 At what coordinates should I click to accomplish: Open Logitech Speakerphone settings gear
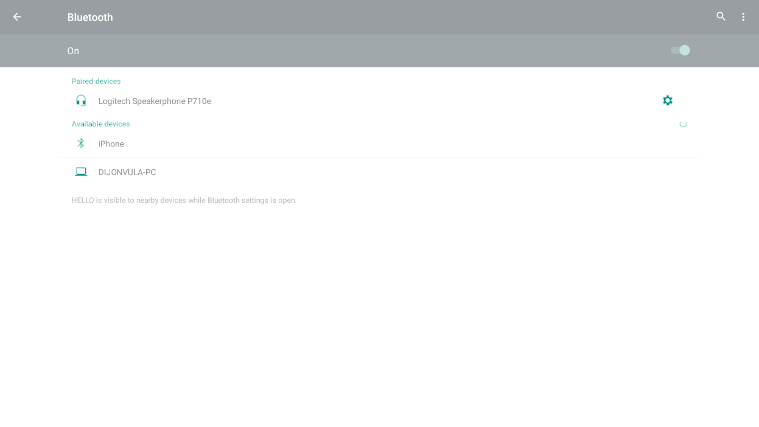click(667, 100)
